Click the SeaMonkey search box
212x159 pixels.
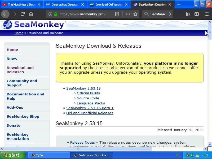[x=158, y=14]
